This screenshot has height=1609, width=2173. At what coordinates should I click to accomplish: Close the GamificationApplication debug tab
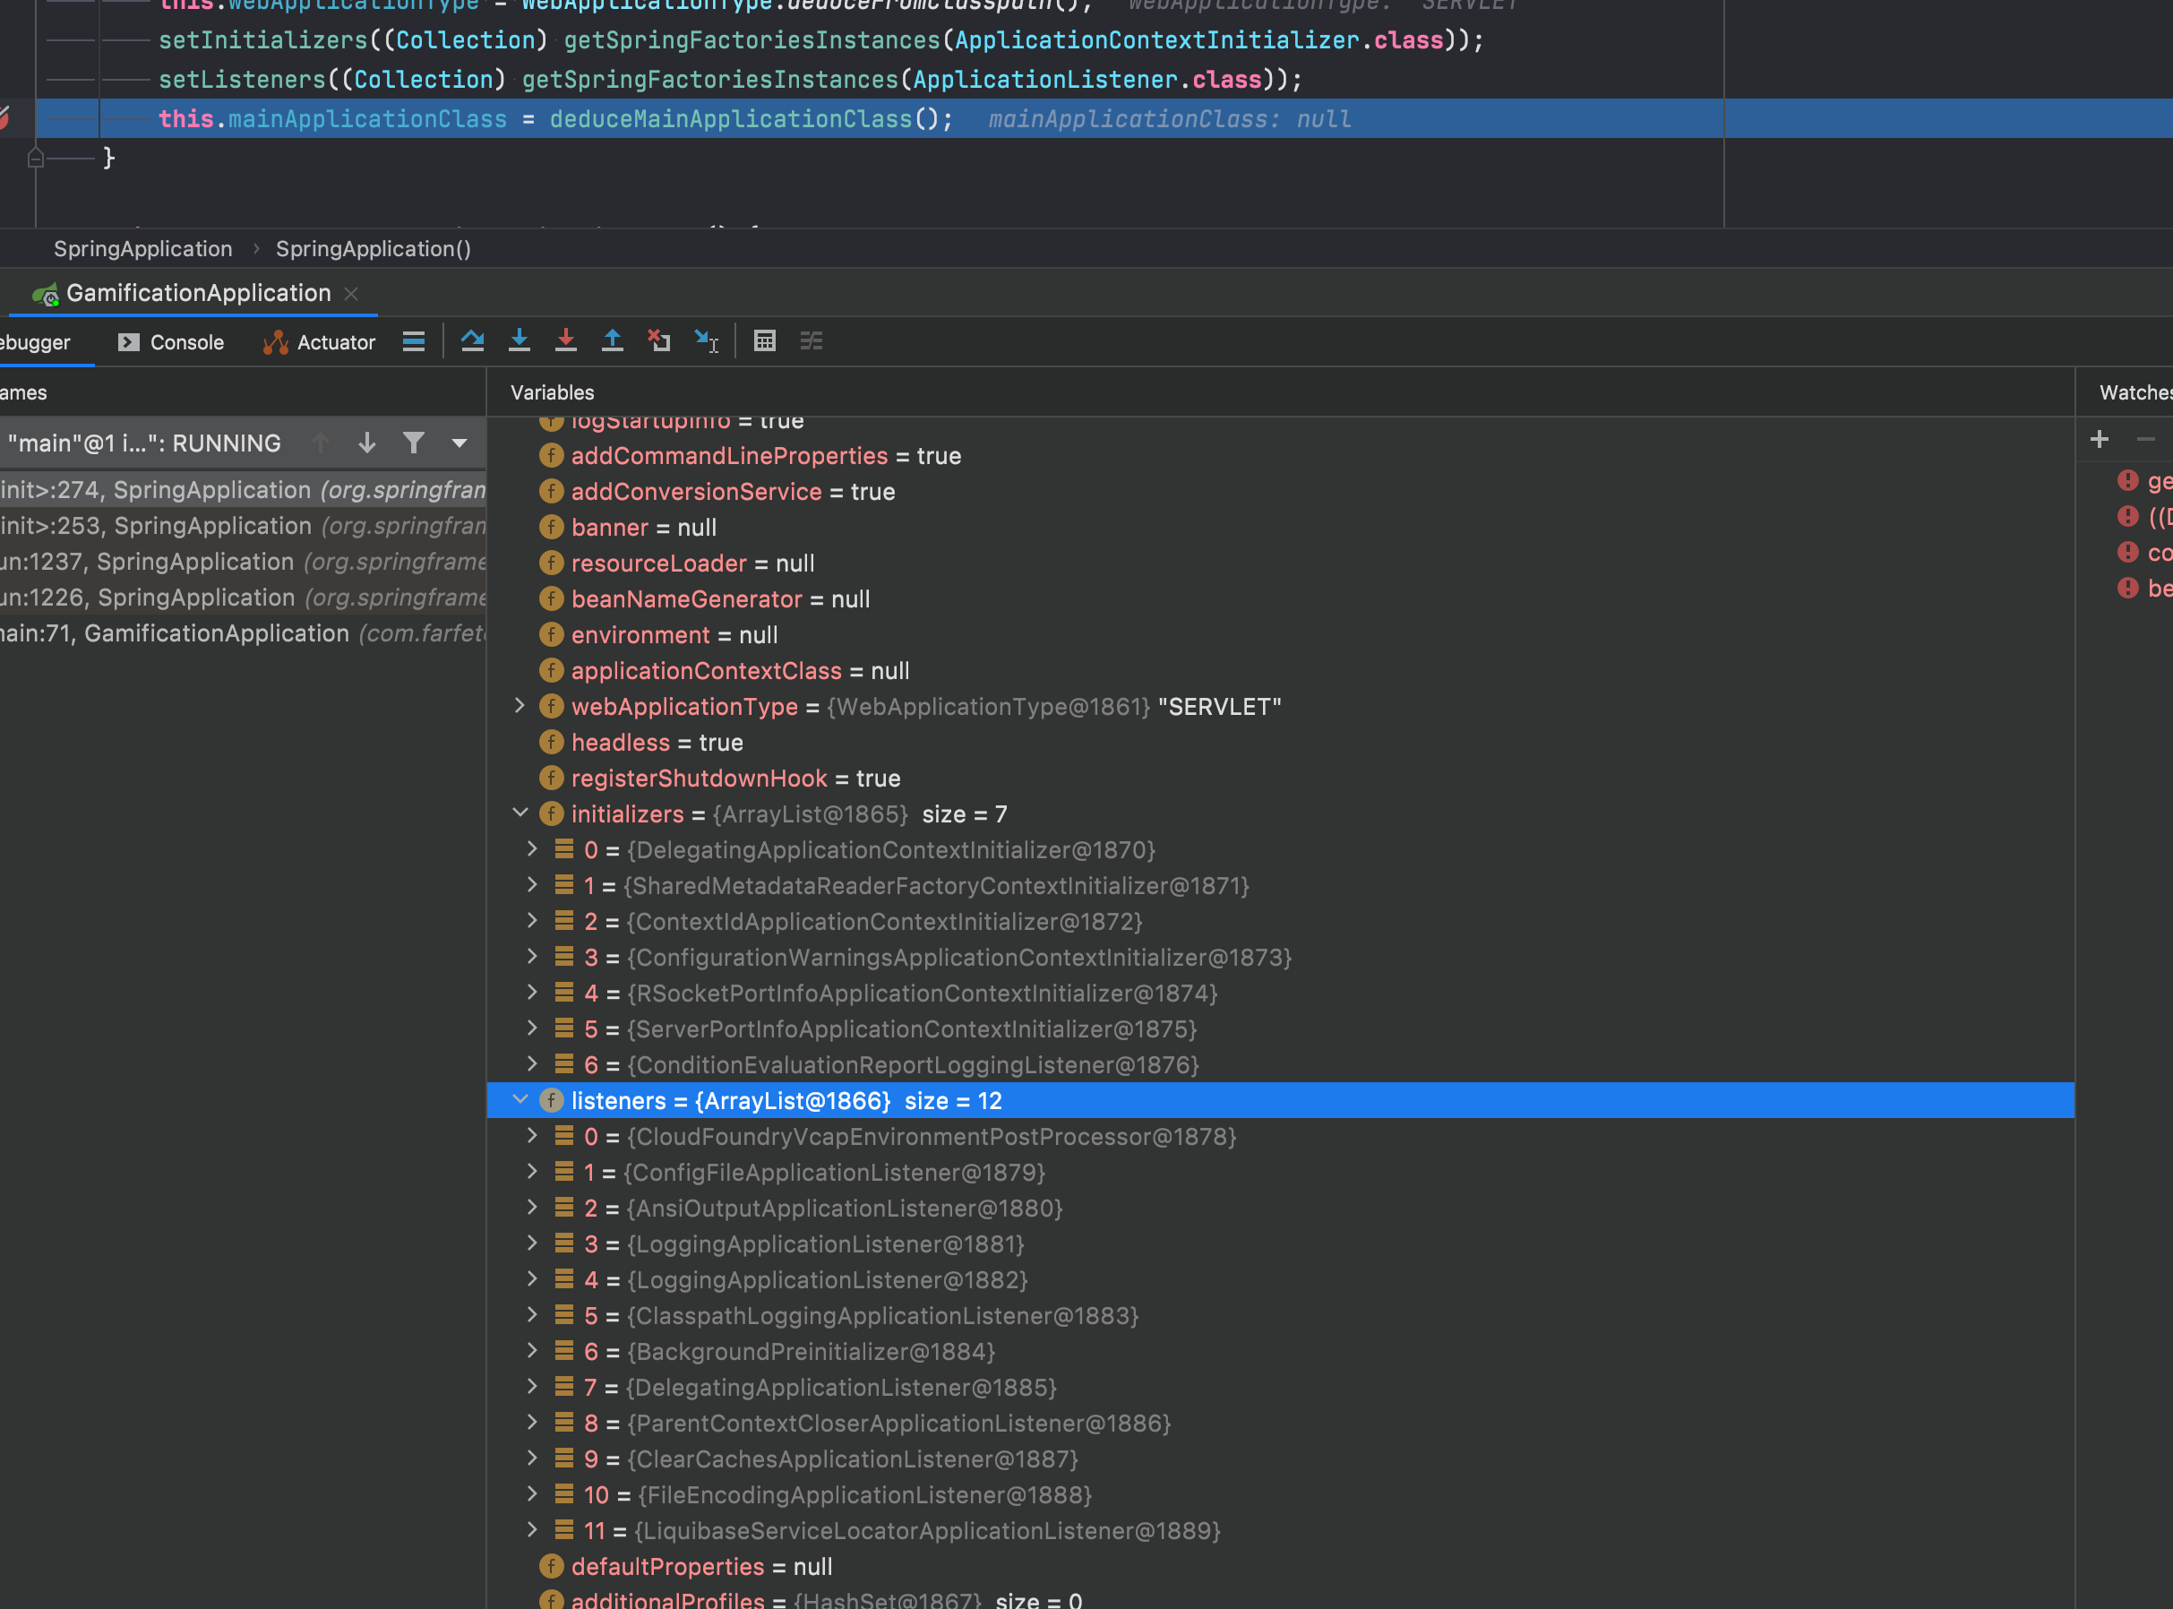(x=351, y=293)
